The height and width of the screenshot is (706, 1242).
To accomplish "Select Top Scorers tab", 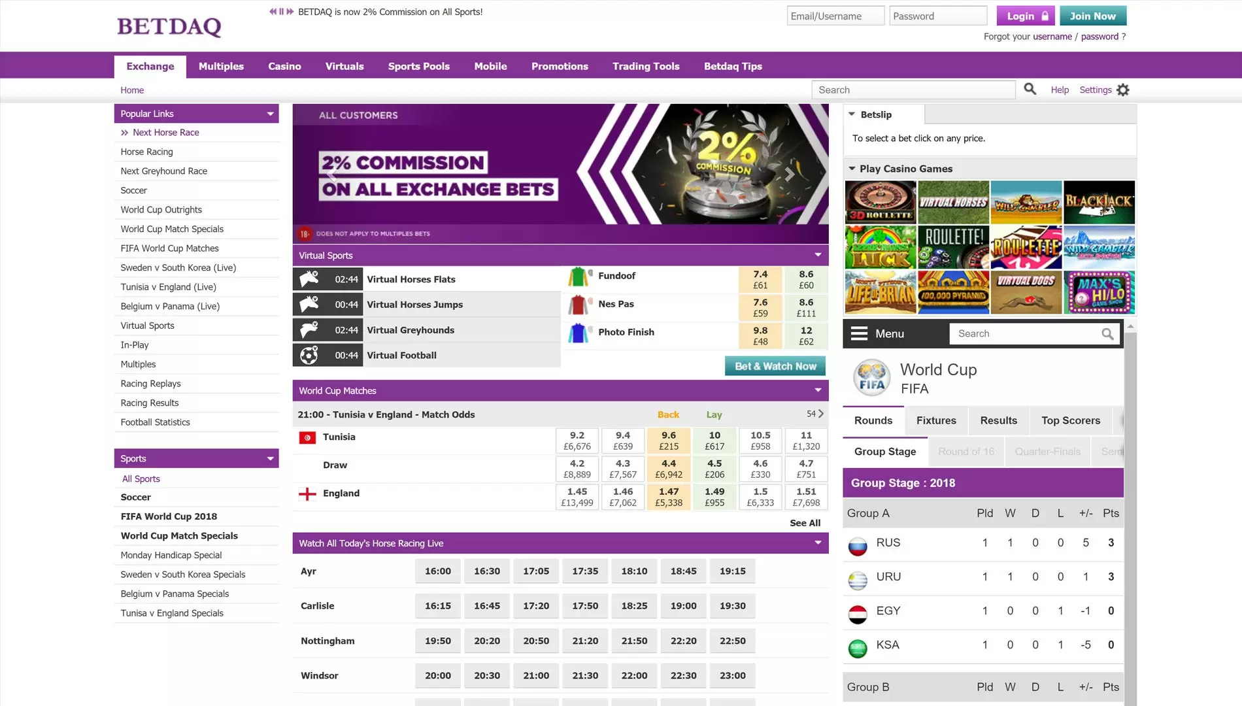I will point(1071,420).
